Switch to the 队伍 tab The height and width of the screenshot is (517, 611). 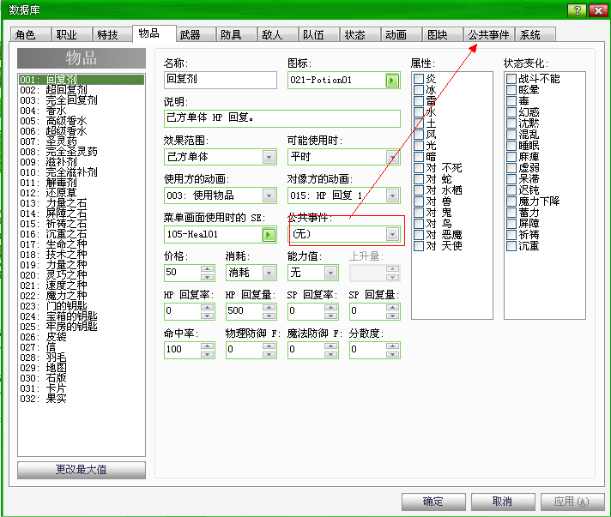(318, 34)
